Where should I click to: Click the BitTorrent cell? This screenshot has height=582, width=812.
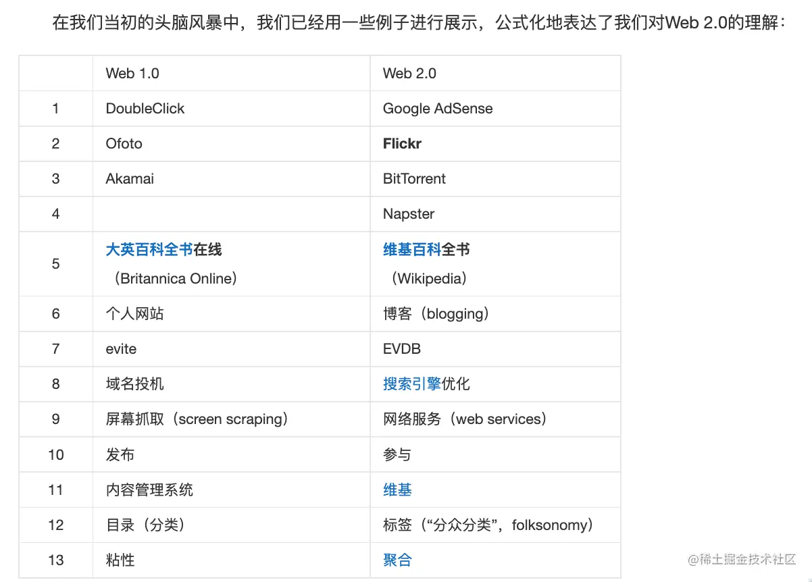[495, 179]
